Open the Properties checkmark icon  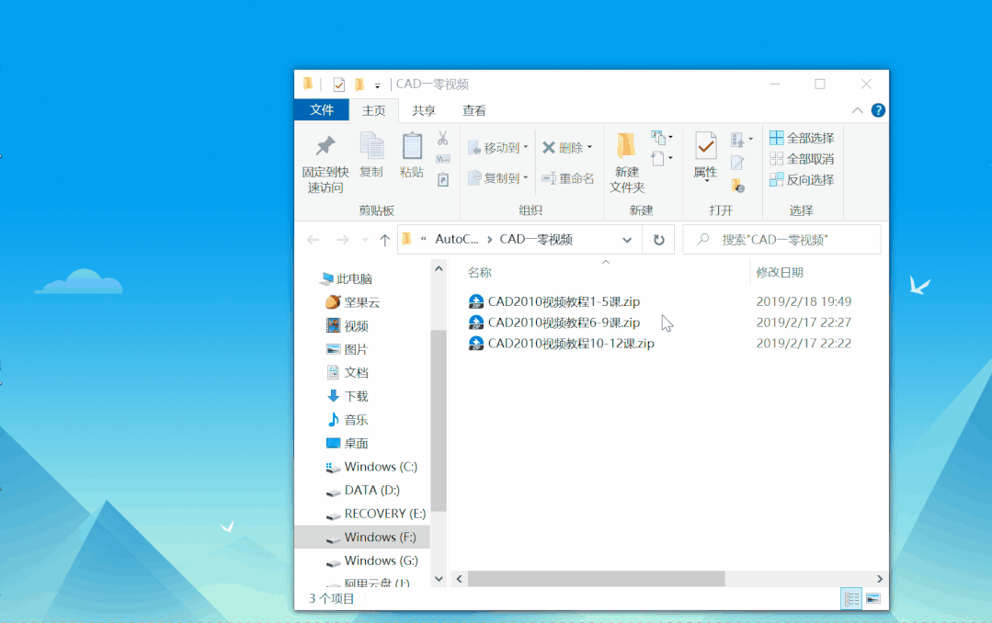705,147
